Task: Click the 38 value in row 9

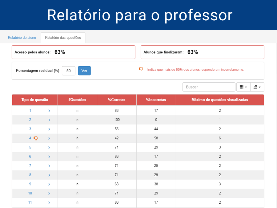Action: pyautogui.click(x=156, y=184)
